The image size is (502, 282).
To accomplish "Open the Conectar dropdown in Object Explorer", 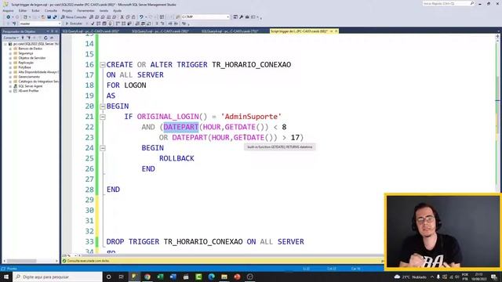I will 11,38.
